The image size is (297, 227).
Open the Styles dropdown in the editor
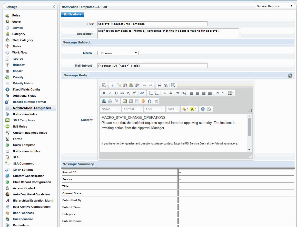(111, 109)
